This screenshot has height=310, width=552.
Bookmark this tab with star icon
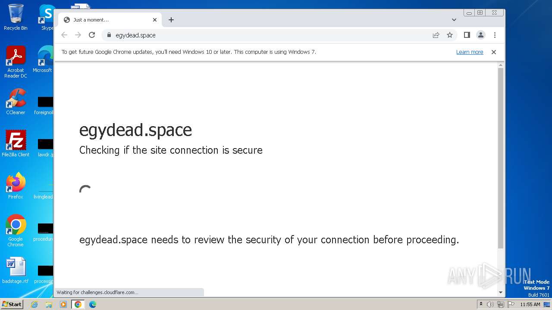tap(450, 35)
